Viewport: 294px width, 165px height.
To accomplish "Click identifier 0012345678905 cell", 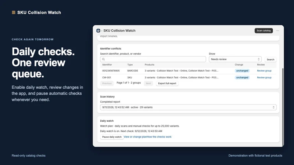I will pyautogui.click(x=111, y=71).
